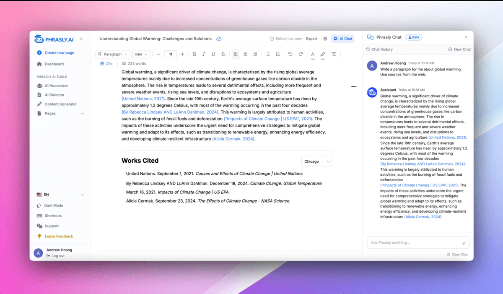
Task: Open the text color picker
Action: [313, 55]
